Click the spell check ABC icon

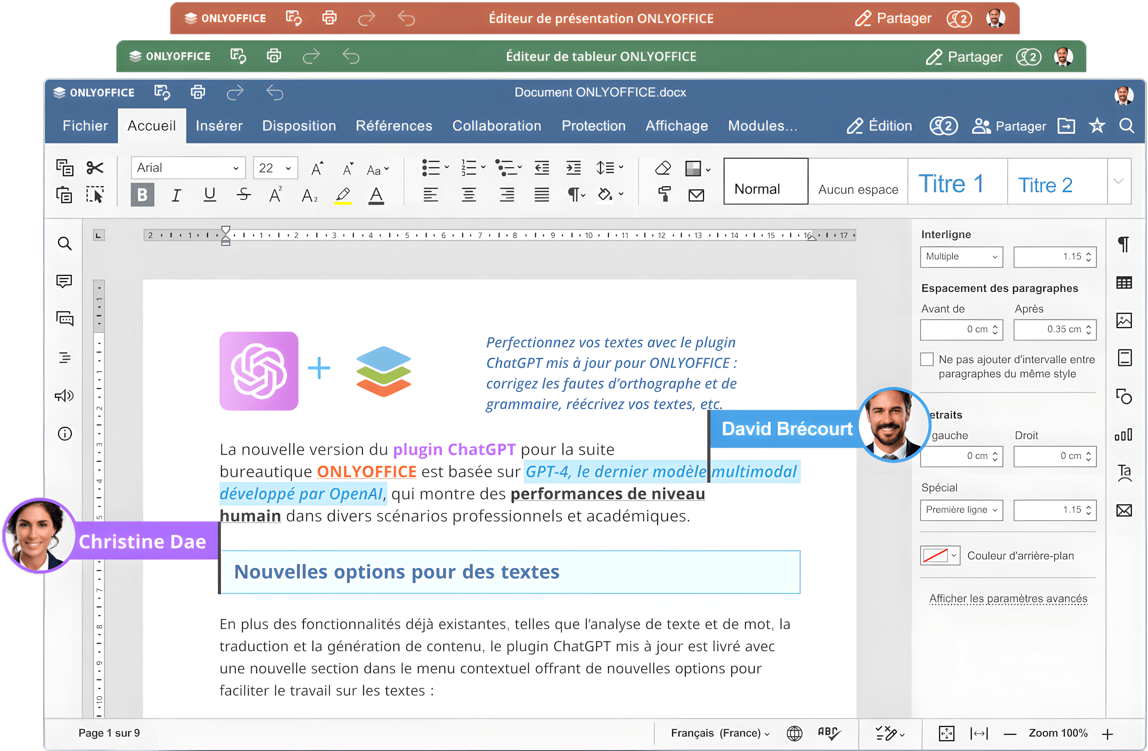click(x=829, y=733)
